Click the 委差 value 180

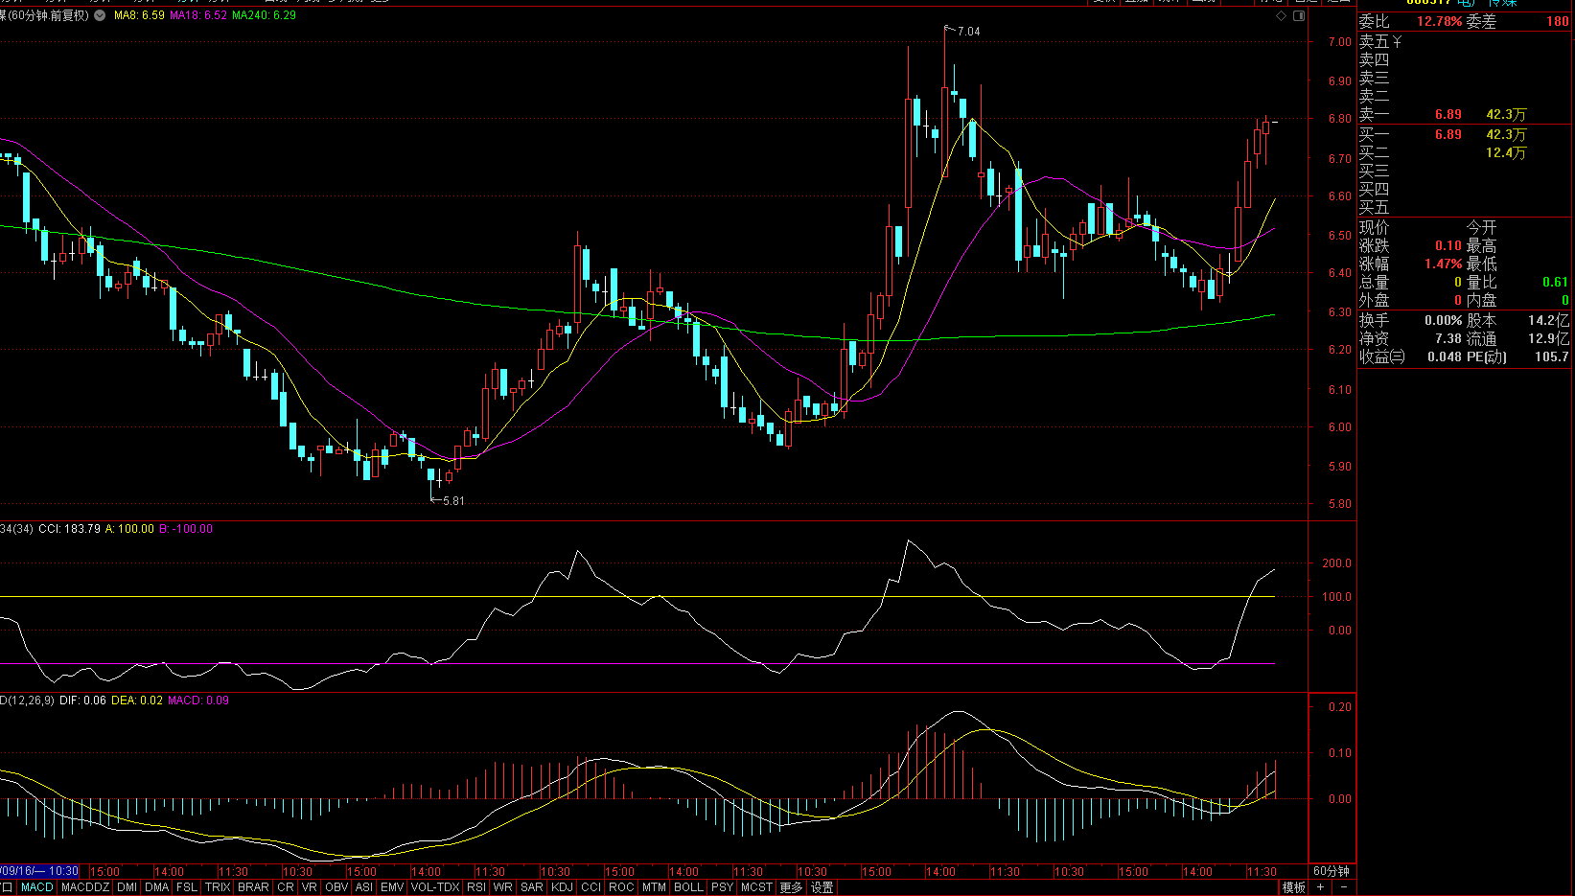[x=1558, y=21]
